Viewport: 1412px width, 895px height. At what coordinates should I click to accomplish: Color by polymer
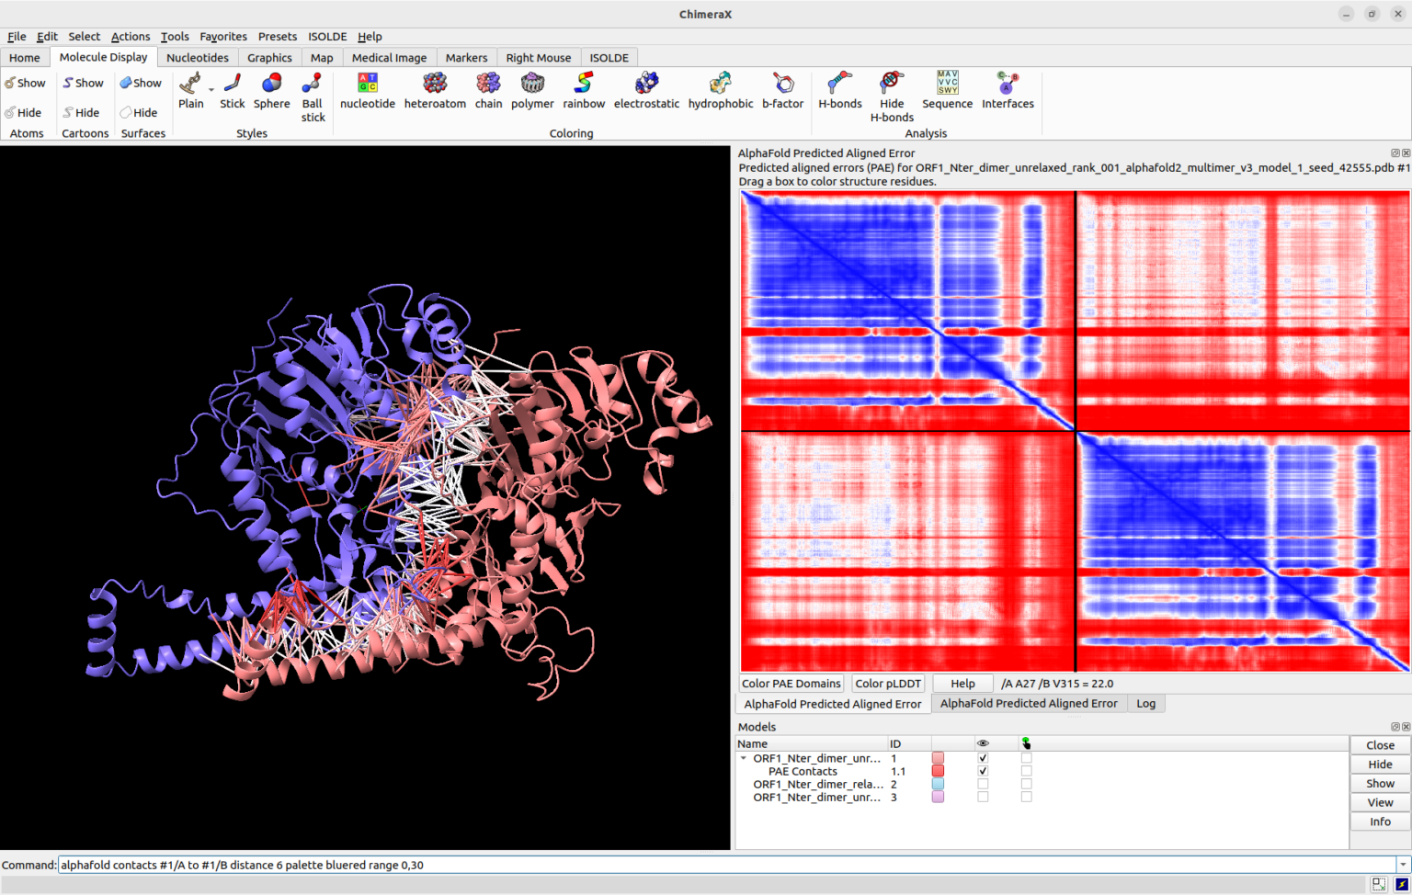pyautogui.click(x=532, y=90)
